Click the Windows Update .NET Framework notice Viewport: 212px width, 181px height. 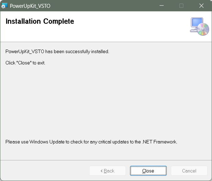[91, 142]
